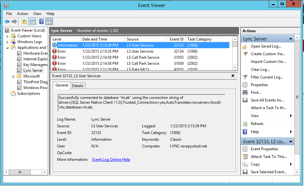
Task: Open the View submenu arrow
Action: 291,116
